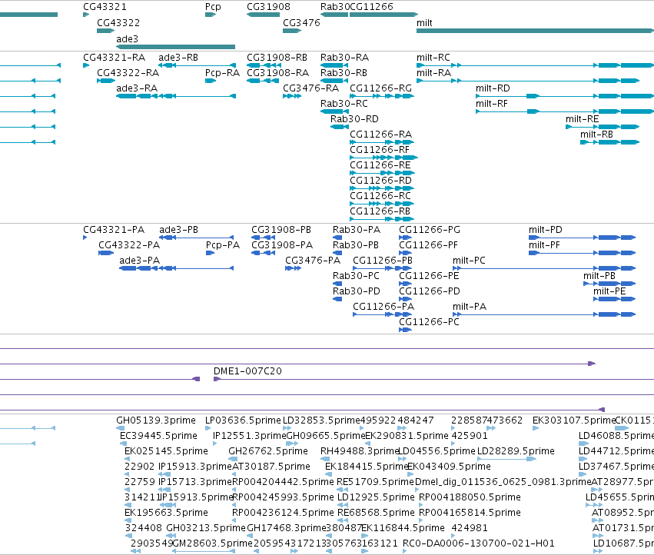
Task: Click the CG43321-PA protein label
Action: coord(114,230)
